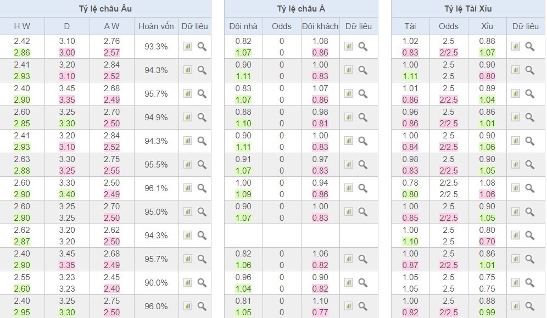This screenshot has width=547, height=318.
Task: Open chart icon in the 96.0% payout row
Action: click(188, 306)
